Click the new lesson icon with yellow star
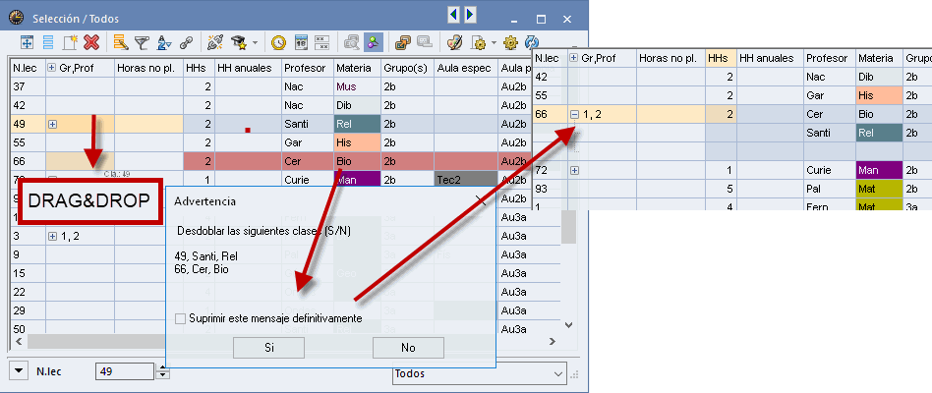932x393 pixels. pyautogui.click(x=70, y=42)
